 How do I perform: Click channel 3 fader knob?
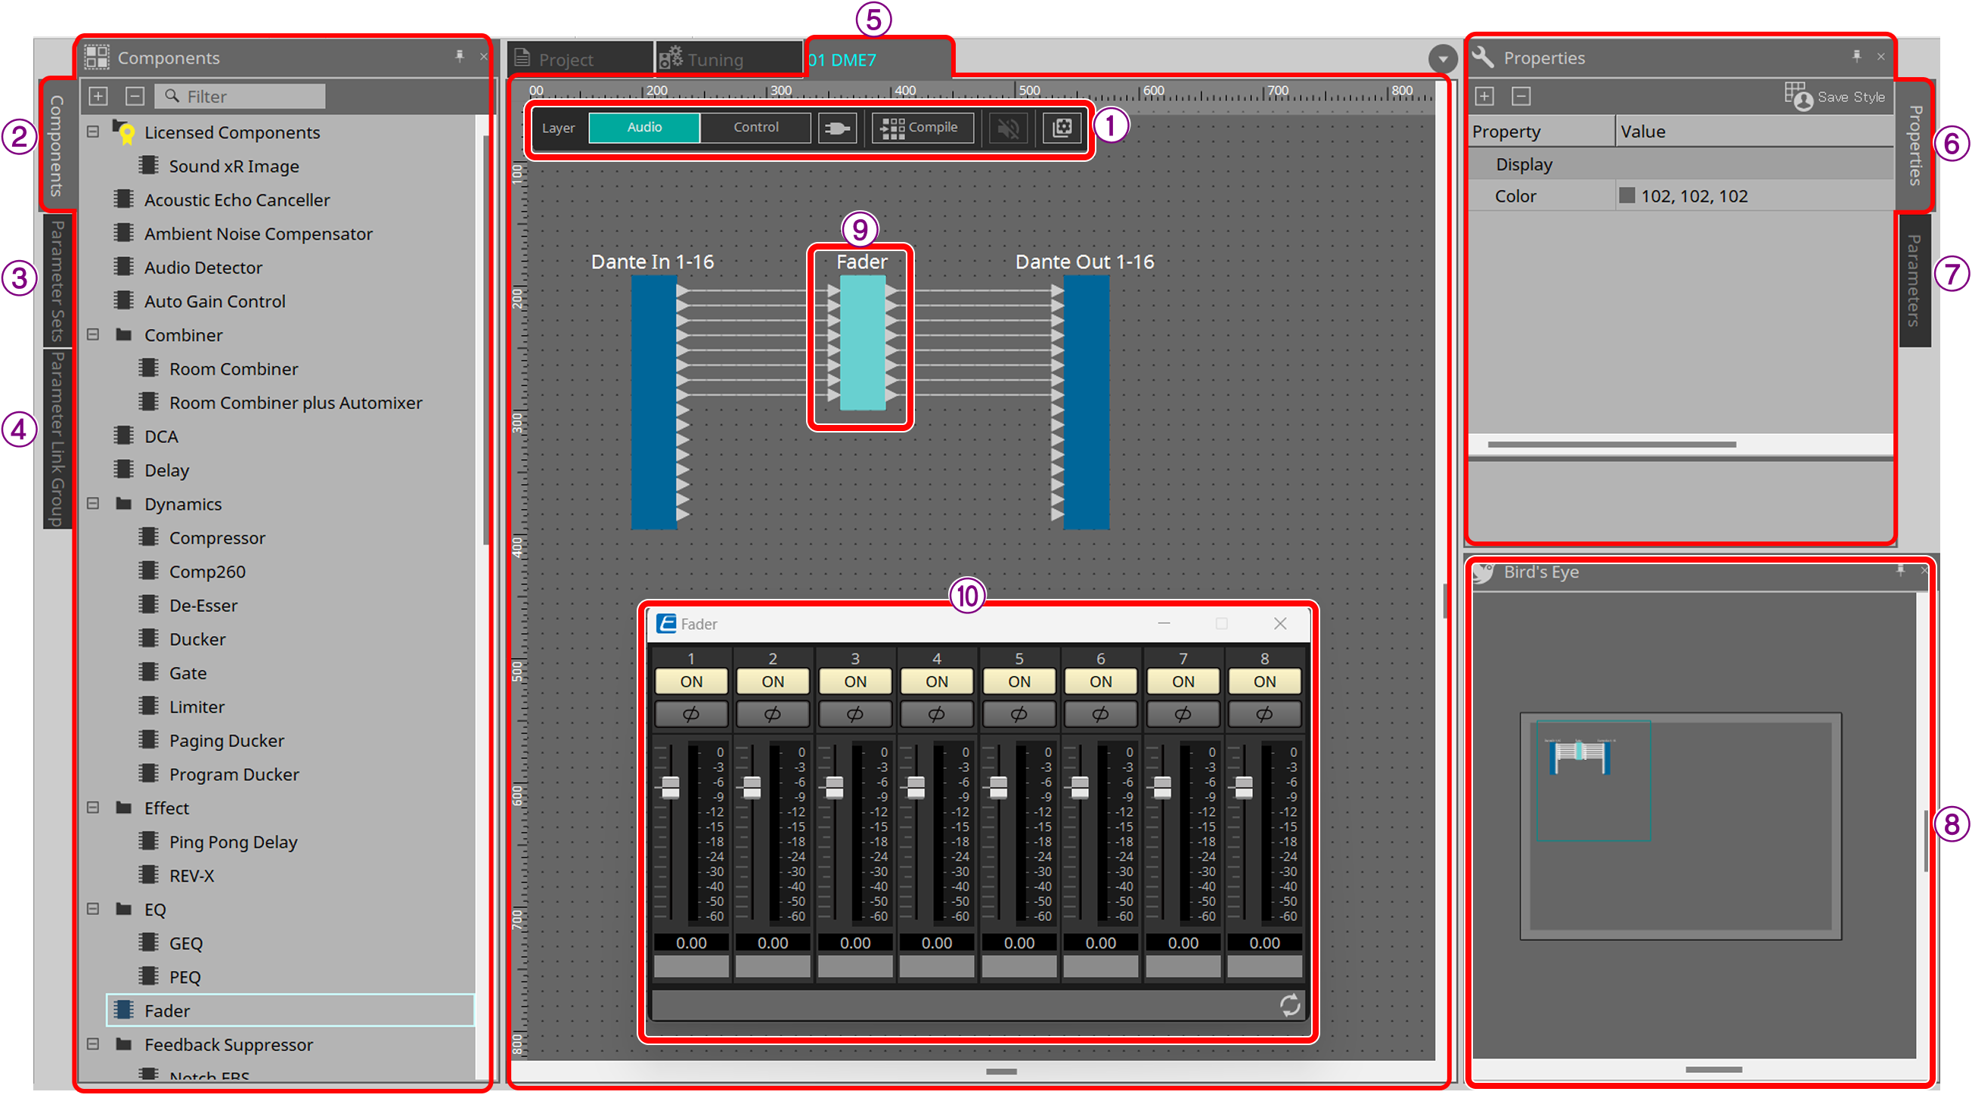[834, 786]
